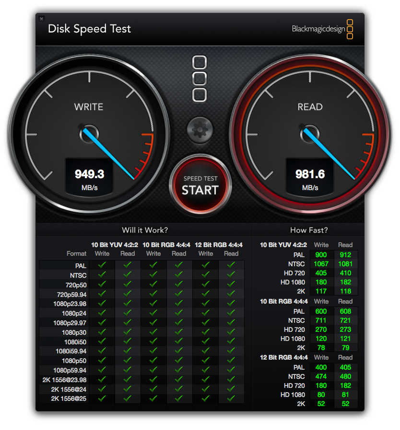Click the 2K 1556@25 format row label
The height and width of the screenshot is (430, 400).
tap(69, 399)
